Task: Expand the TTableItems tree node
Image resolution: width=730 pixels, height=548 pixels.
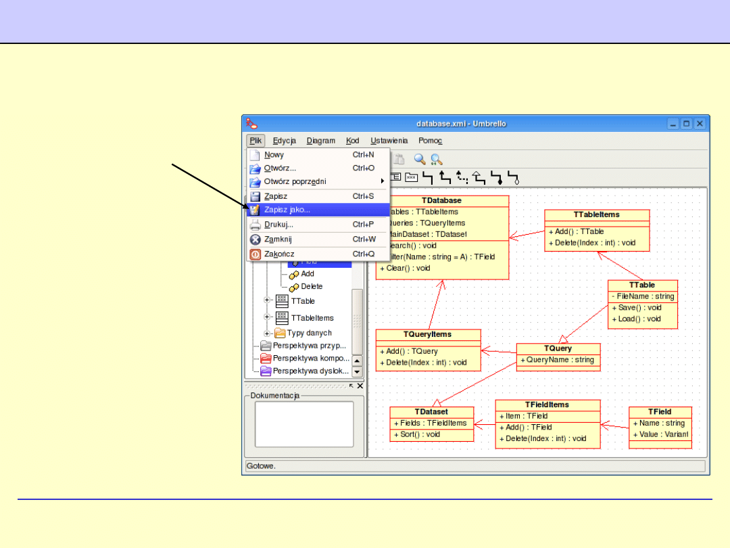Action: (x=267, y=317)
